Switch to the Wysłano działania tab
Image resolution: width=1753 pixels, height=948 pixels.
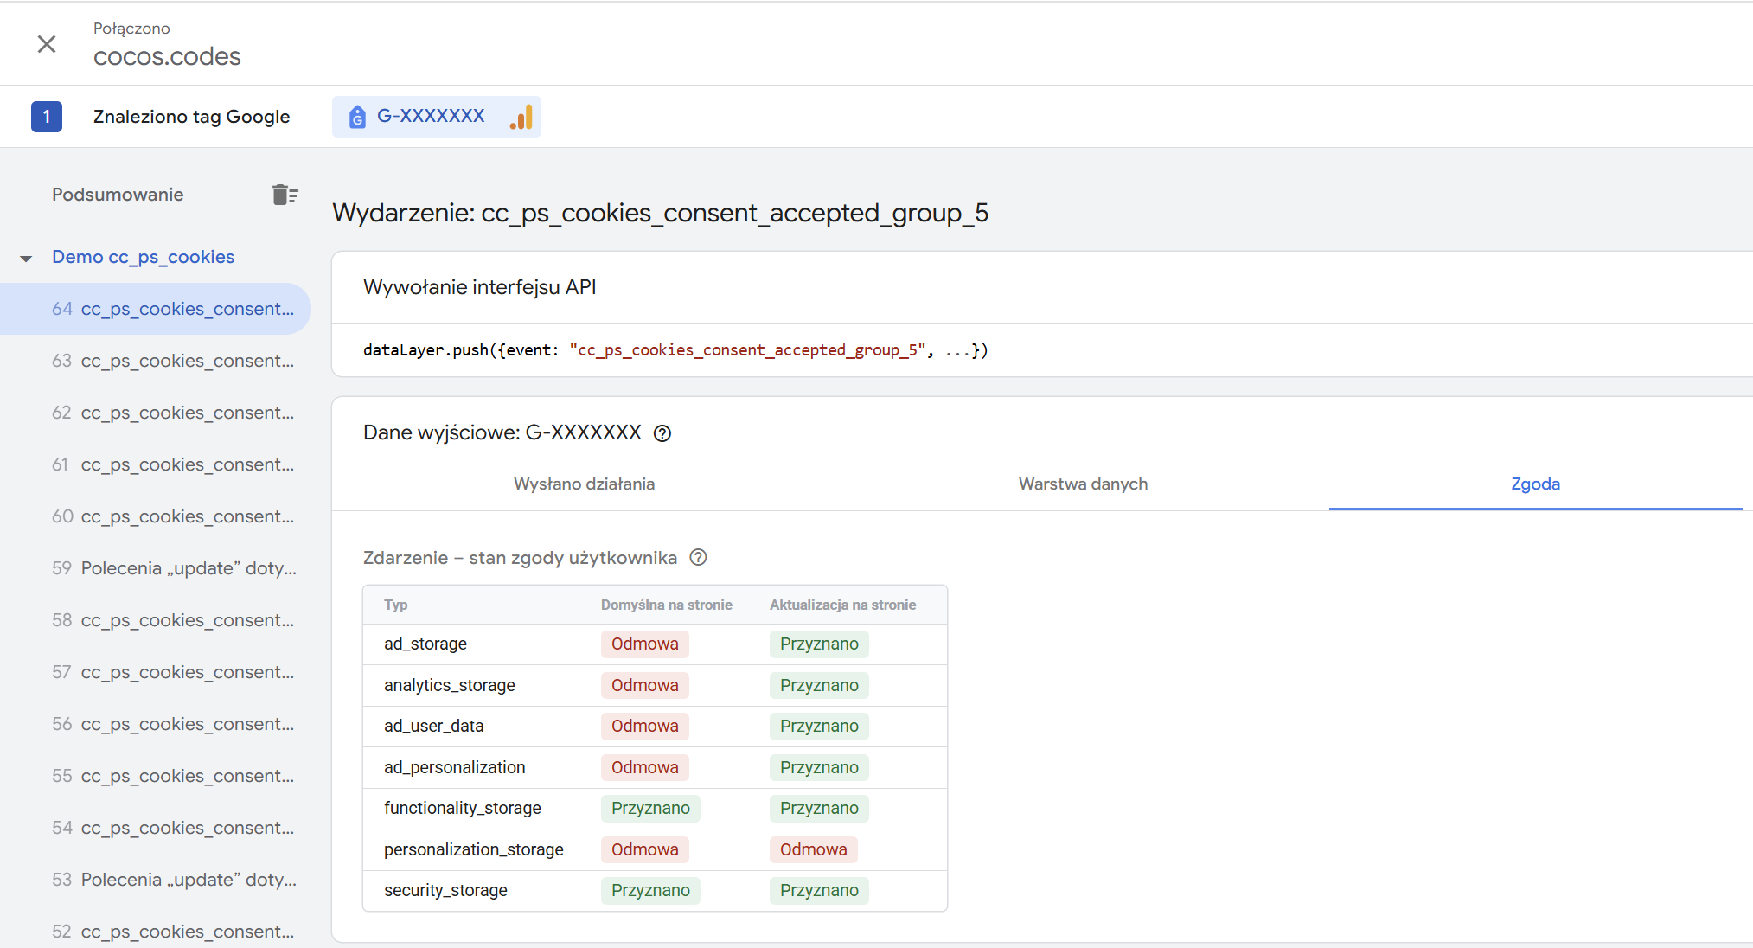pyautogui.click(x=584, y=484)
